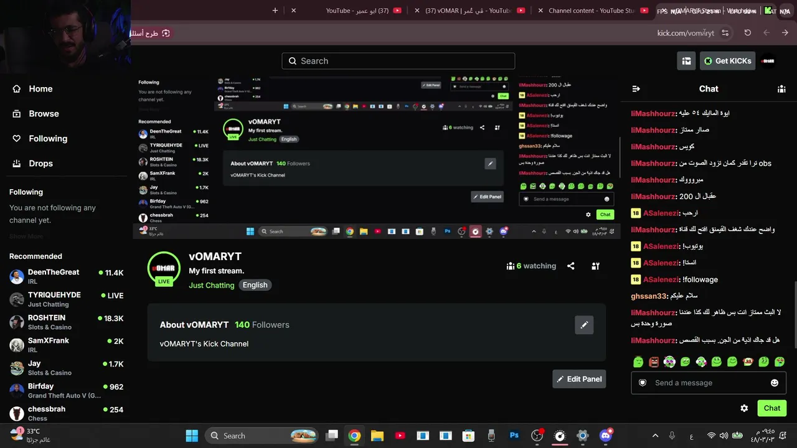Insert the headphones green emote
This screenshot has height=448, width=797.
669,362
